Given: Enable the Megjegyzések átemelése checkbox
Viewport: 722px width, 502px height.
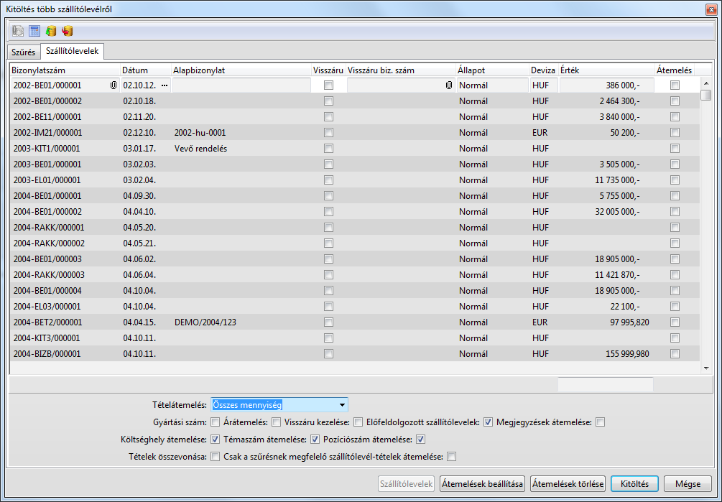Looking at the screenshot, I should [x=600, y=422].
